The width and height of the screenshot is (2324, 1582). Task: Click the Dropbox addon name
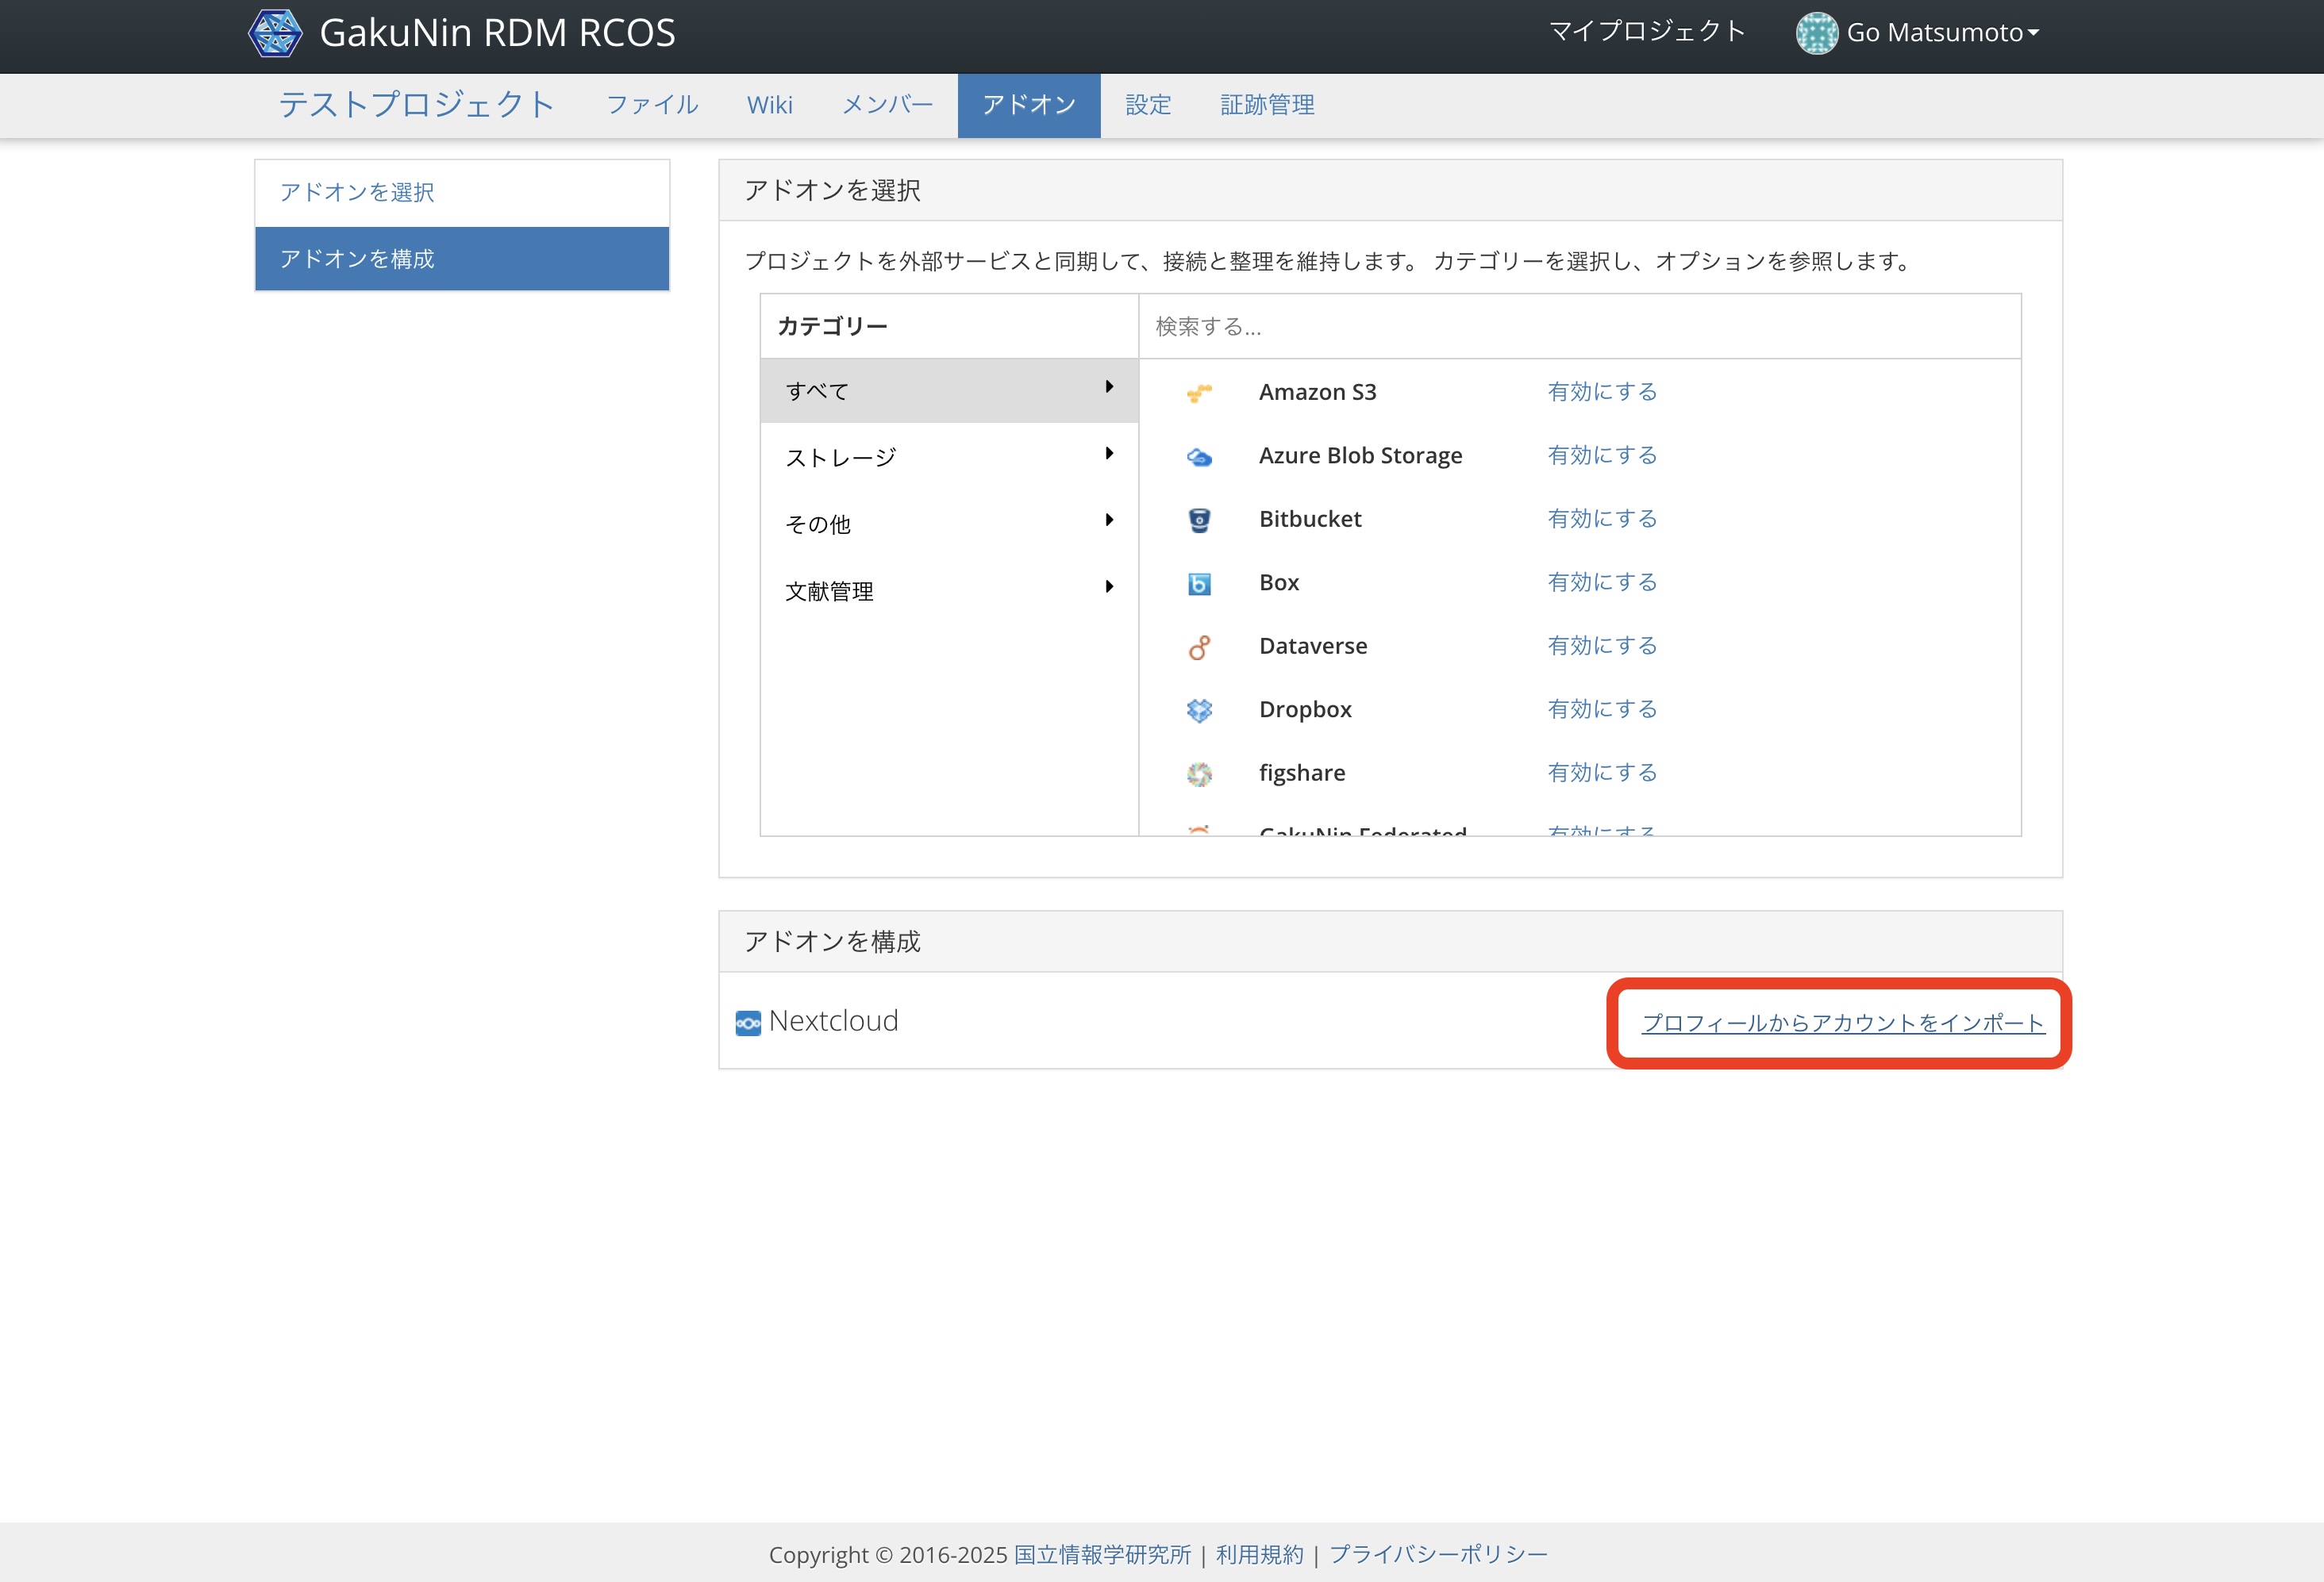pos(1305,711)
